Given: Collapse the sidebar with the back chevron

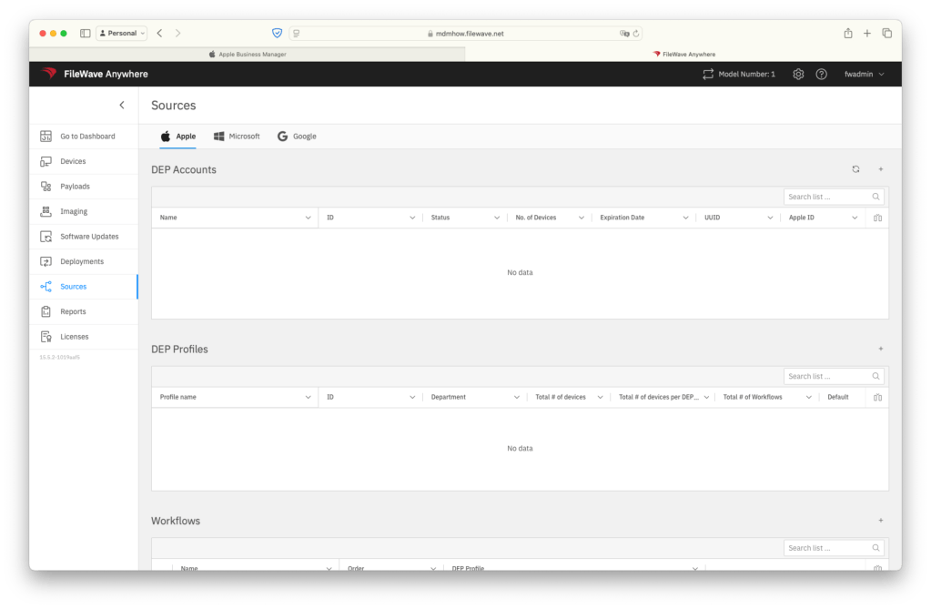Looking at the screenshot, I should [122, 106].
